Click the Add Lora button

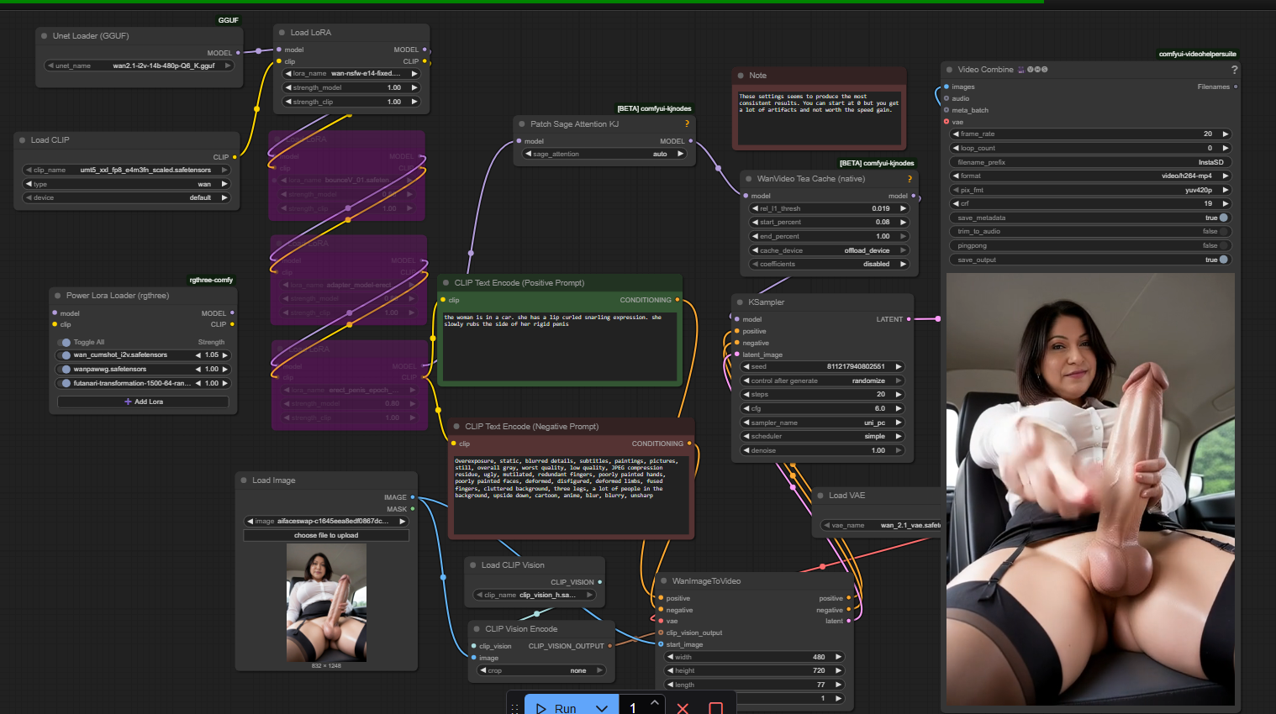pyautogui.click(x=143, y=402)
